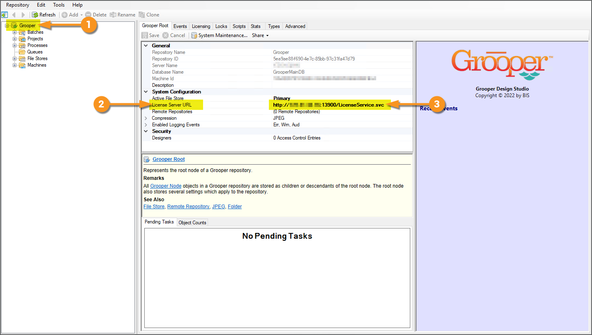Click the License Server URL value field
The width and height of the screenshot is (592, 335).
tap(342, 105)
